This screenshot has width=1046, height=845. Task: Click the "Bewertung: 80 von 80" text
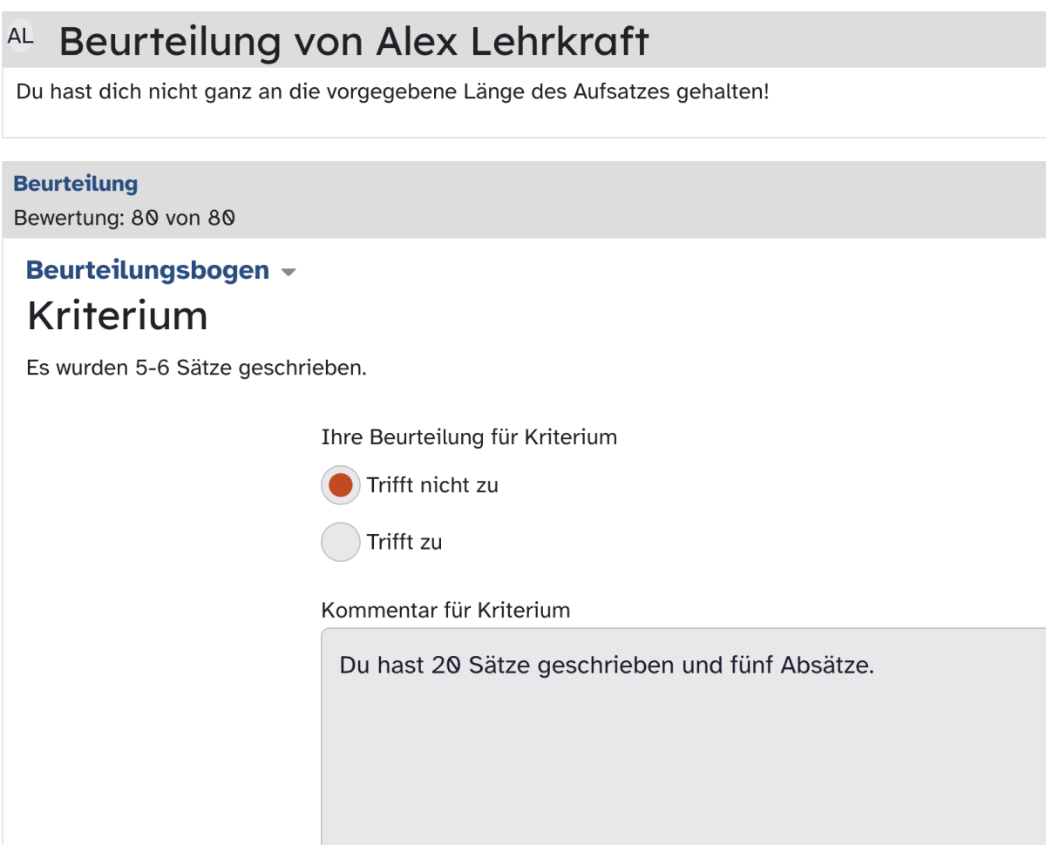[125, 218]
